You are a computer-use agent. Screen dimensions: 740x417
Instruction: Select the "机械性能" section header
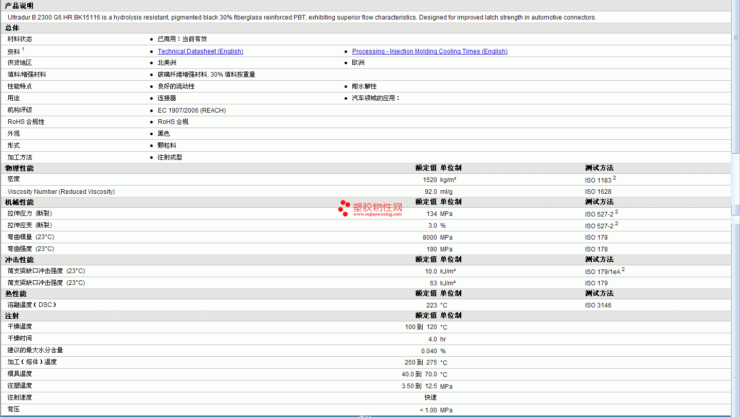coord(19,202)
